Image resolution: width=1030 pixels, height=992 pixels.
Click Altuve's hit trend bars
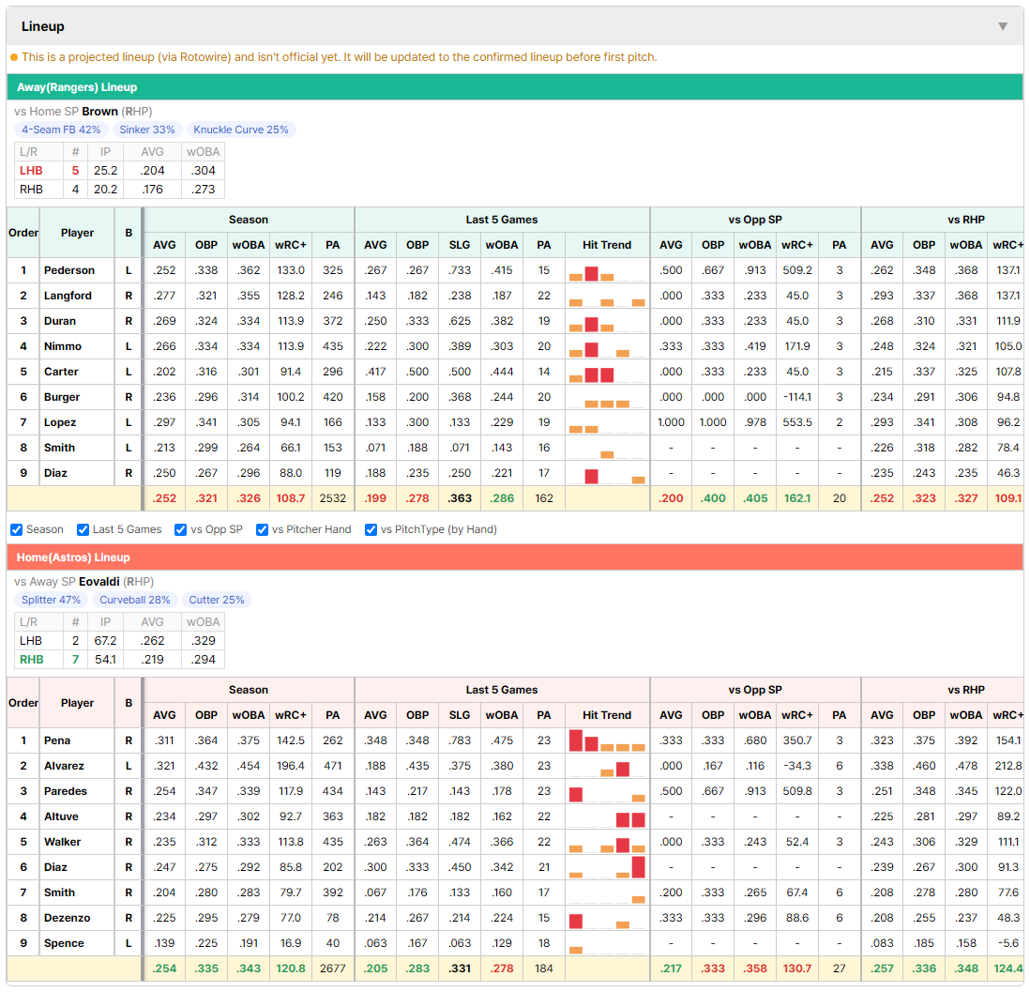point(606,817)
